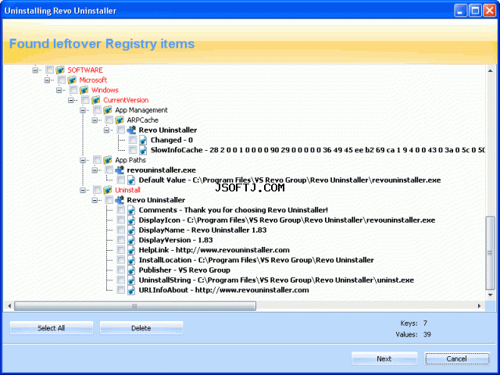Click the Windows key folder icon
The height and width of the screenshot is (375, 500).
pos(84,90)
